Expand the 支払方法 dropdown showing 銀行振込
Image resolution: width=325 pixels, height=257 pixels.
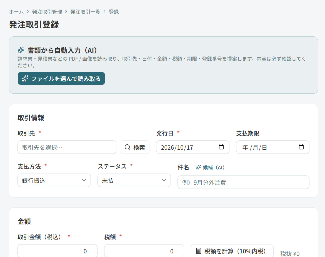point(54,181)
